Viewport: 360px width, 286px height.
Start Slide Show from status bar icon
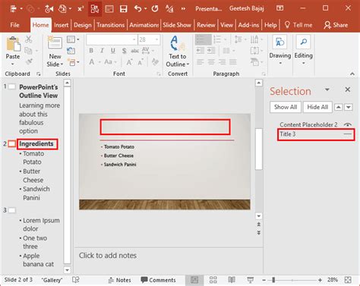click(x=250, y=280)
